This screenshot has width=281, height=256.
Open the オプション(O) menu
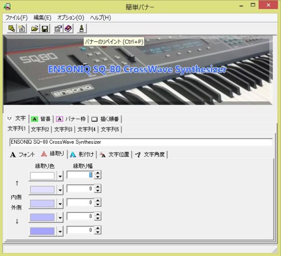point(70,18)
